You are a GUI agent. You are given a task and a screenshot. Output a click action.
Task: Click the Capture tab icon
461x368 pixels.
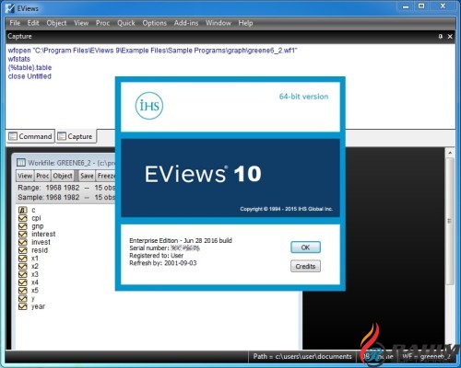pyautogui.click(x=62, y=136)
